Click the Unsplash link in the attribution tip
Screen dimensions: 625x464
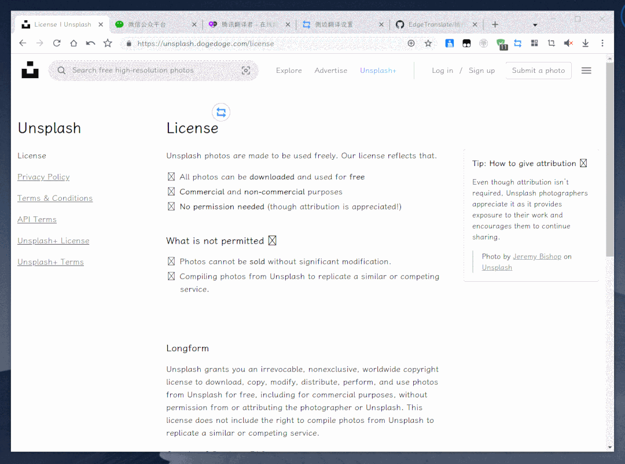click(497, 267)
